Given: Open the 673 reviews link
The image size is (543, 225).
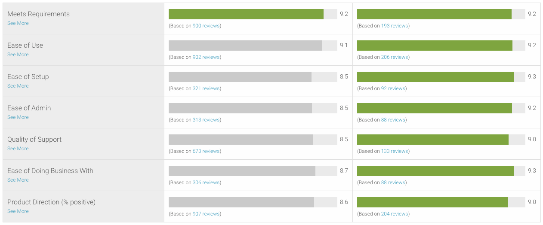Looking at the screenshot, I should (206, 151).
